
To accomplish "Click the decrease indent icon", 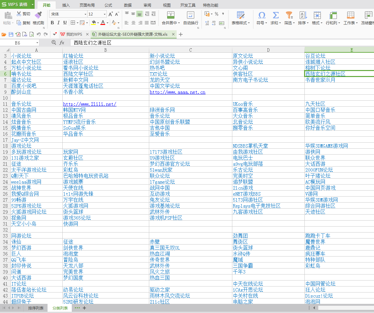I will [147, 14].
